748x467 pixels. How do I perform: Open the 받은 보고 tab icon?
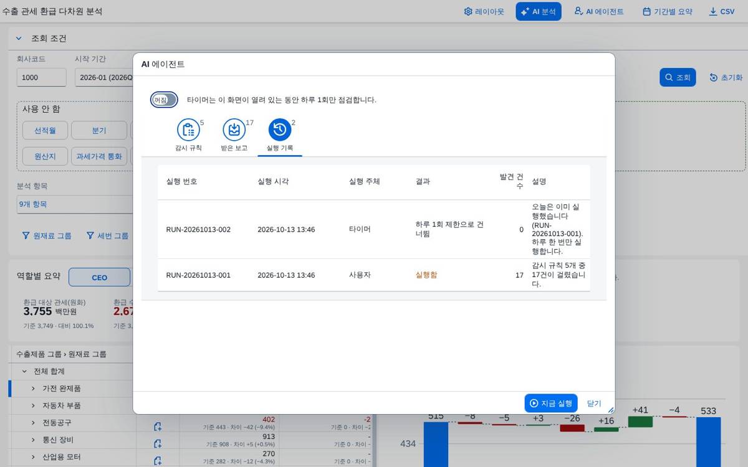tap(234, 130)
